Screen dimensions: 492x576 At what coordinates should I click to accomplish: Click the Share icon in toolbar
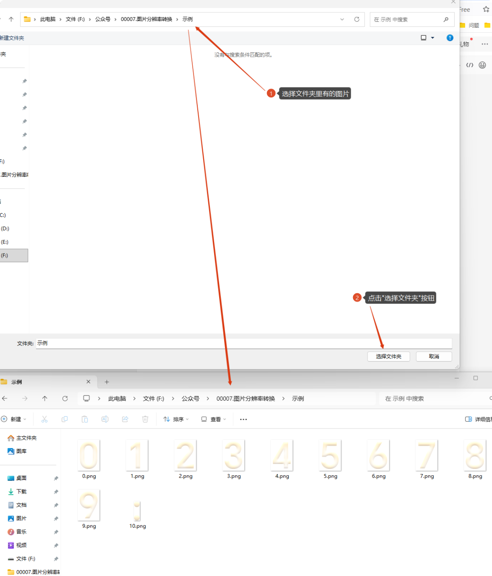[125, 419]
